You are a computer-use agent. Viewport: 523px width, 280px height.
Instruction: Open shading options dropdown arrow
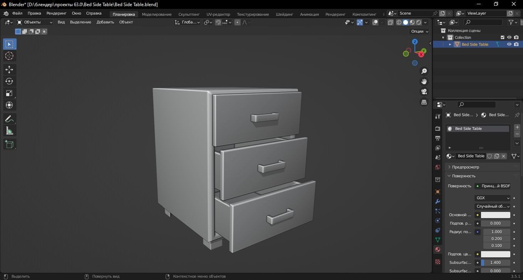pos(425,22)
